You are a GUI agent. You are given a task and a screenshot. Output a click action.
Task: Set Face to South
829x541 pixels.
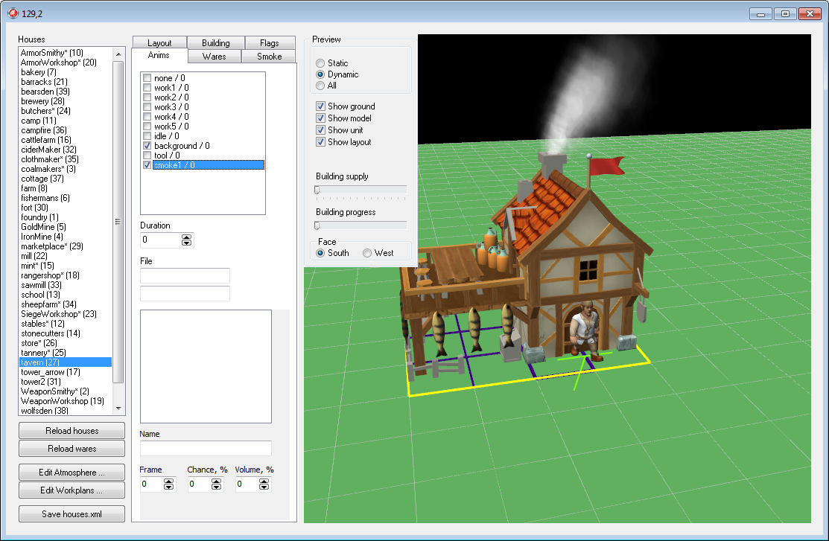320,253
